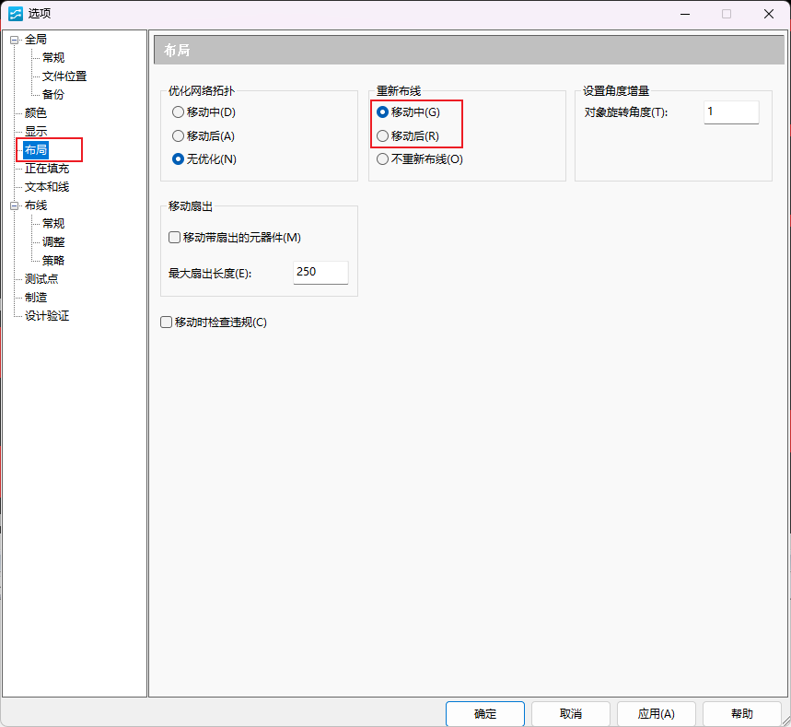Select 文件位置 in the options tree
The width and height of the screenshot is (791, 727).
coord(64,76)
